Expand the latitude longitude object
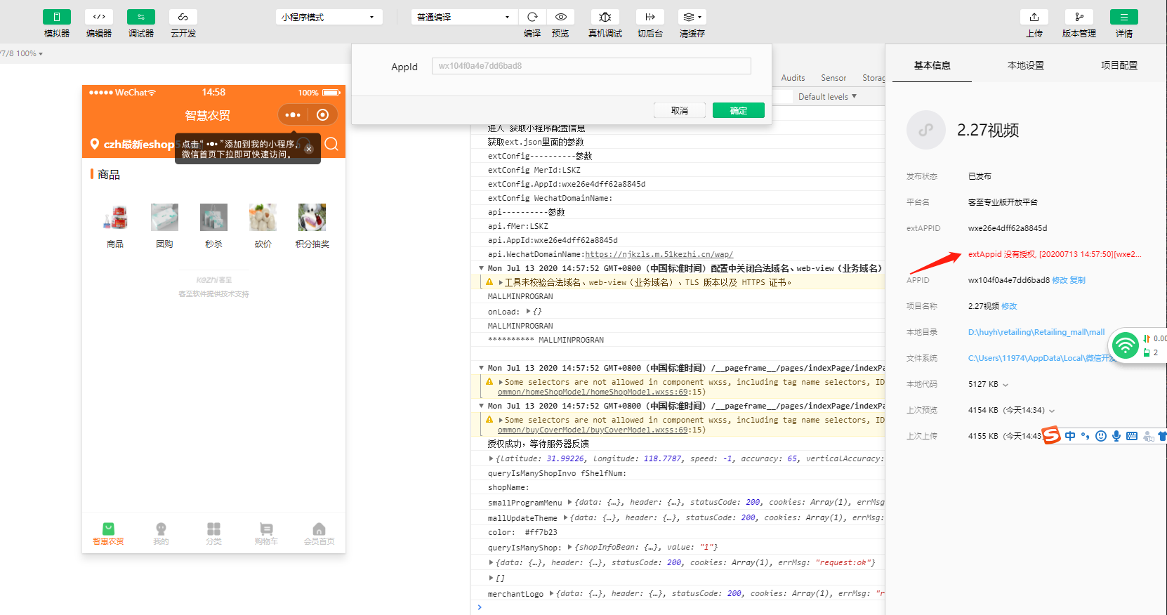Screen dimensions: 1167x615 492,458
